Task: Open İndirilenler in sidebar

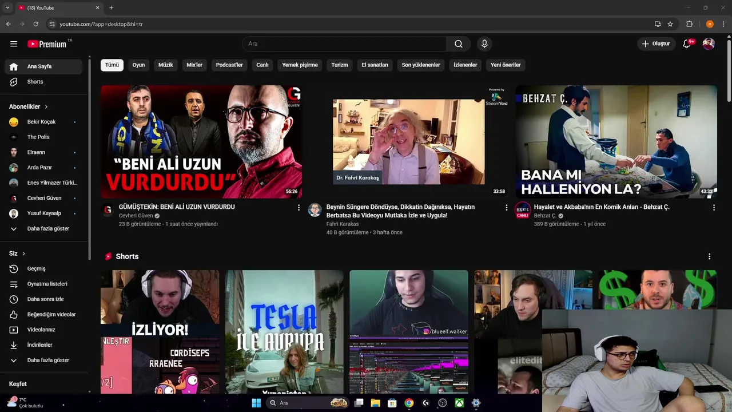Action: coord(43,345)
